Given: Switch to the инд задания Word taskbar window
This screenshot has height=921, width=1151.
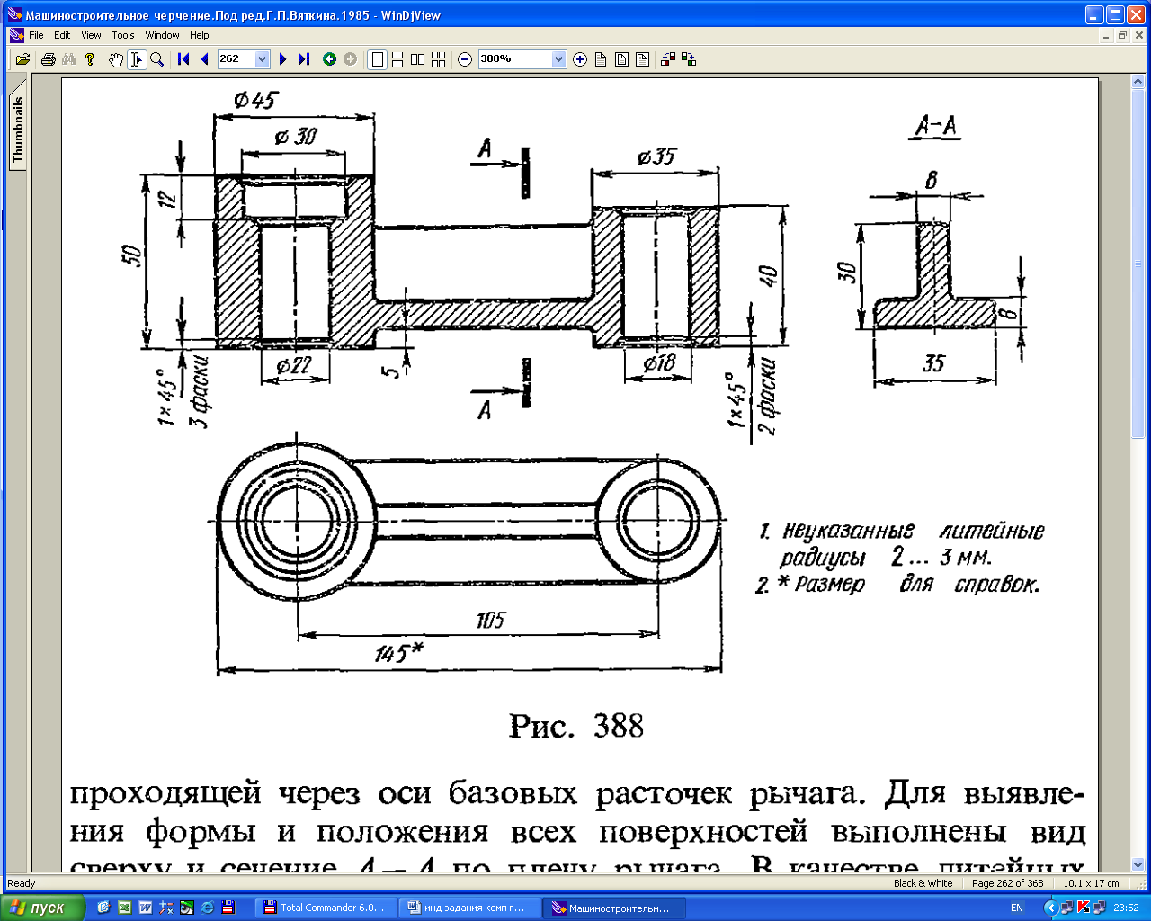Looking at the screenshot, I should coord(468,908).
